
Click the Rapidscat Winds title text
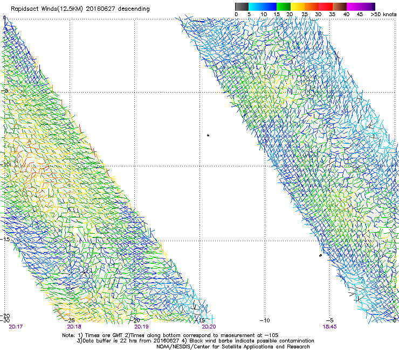pos(80,9)
